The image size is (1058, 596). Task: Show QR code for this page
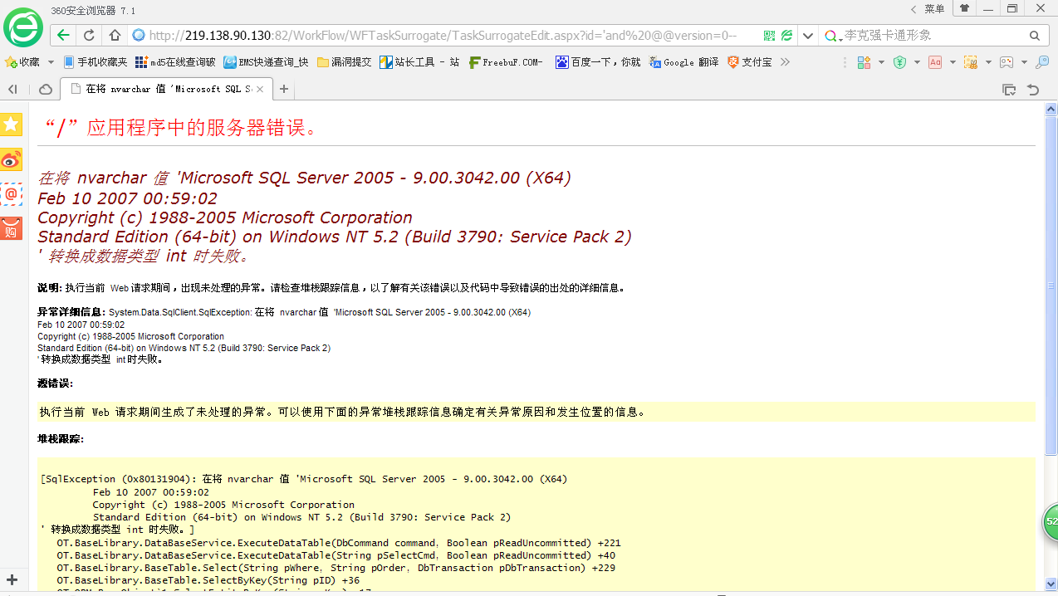(x=769, y=36)
